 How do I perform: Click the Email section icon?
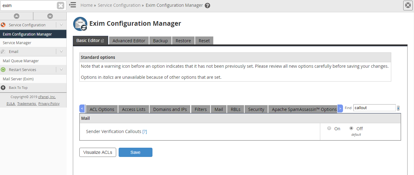(3, 51)
